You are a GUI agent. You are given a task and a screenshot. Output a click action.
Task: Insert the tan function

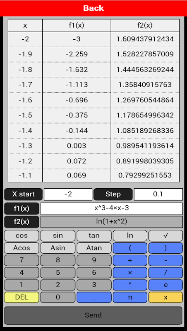pos(94,235)
